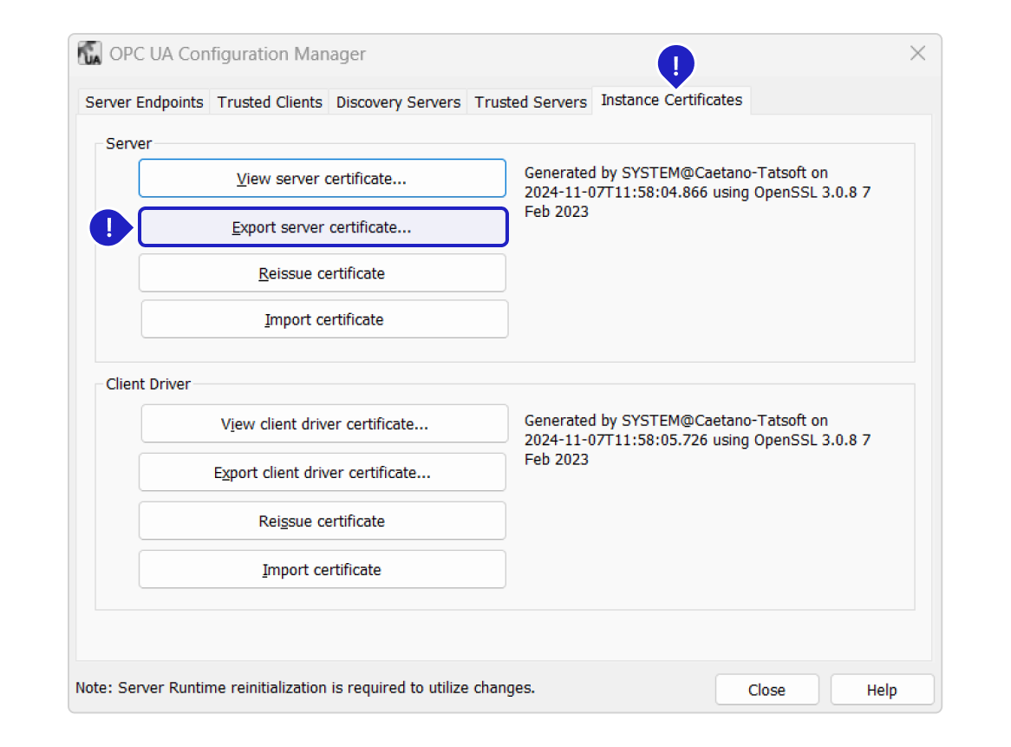Viewport: 1011px width, 747px height.
Task: Click View server certificate button
Action: pos(322,179)
